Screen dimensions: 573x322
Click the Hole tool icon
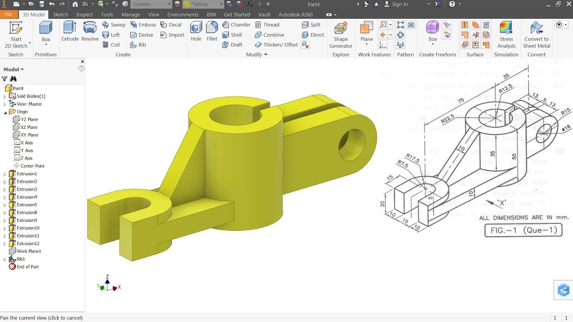[x=196, y=32]
